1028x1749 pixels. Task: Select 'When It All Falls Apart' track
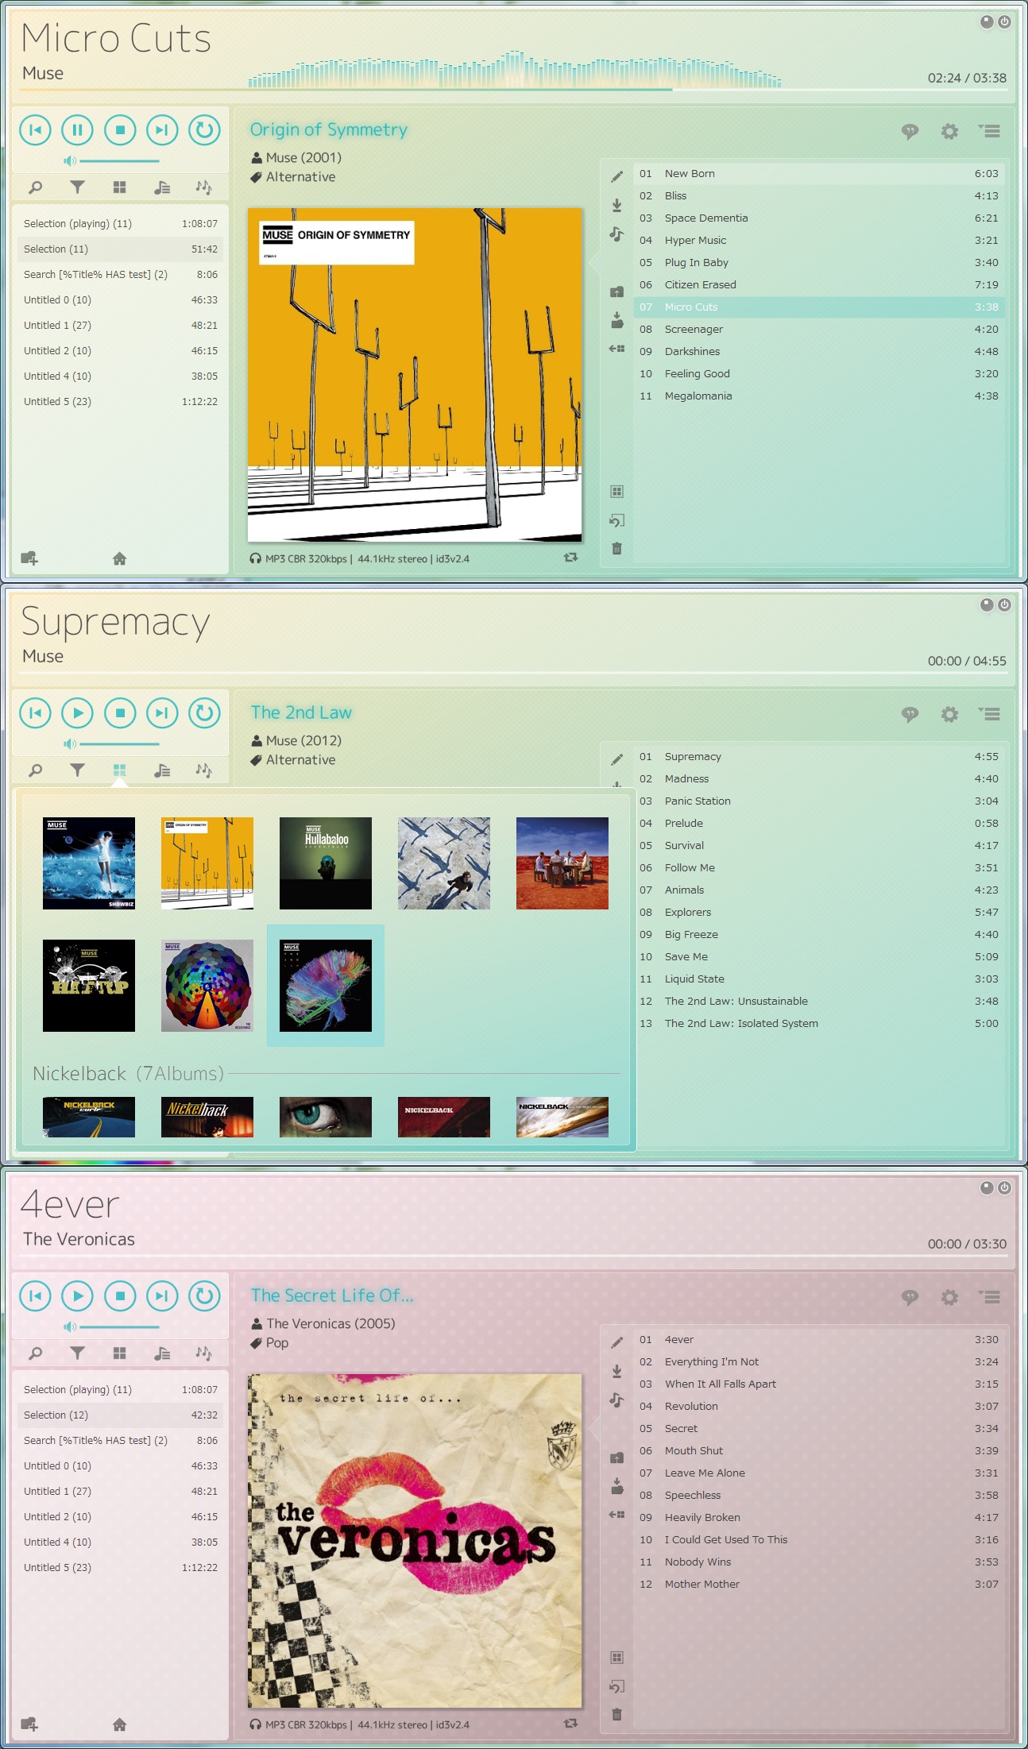819,1384
